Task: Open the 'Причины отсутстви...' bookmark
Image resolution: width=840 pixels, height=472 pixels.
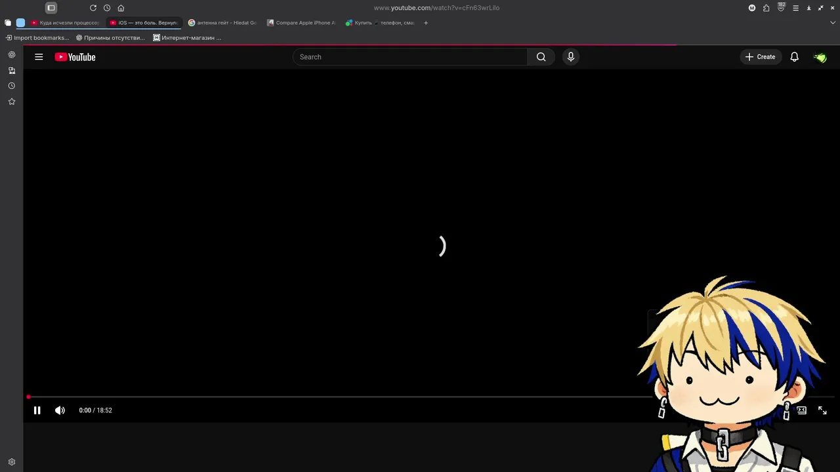Action: click(x=110, y=37)
